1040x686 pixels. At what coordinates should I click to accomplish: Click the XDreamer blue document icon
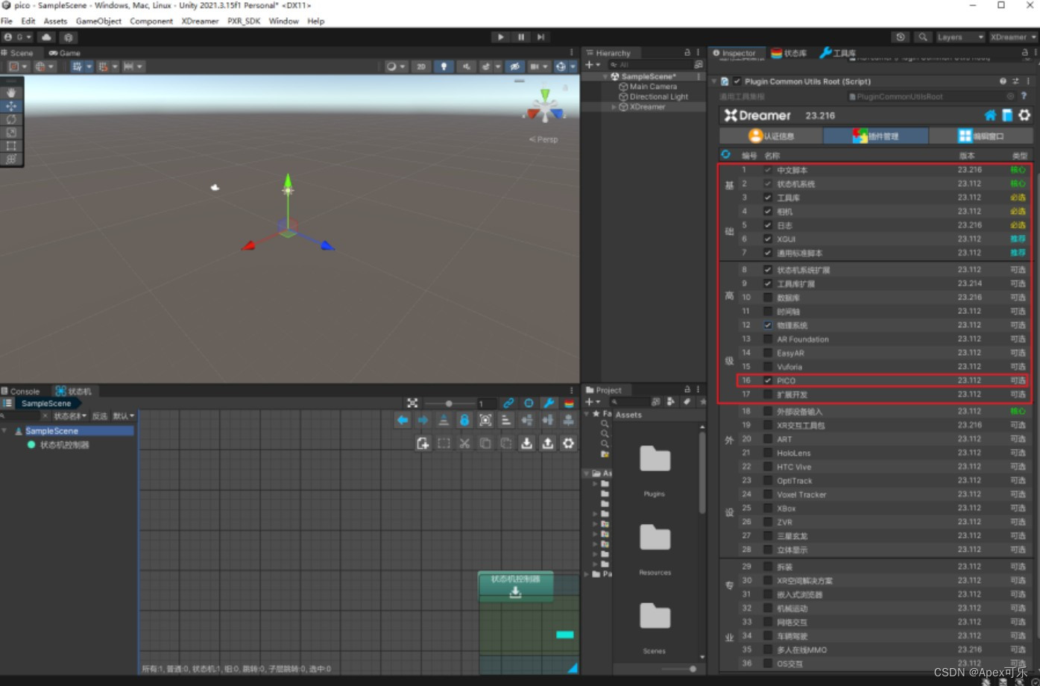point(1007,115)
